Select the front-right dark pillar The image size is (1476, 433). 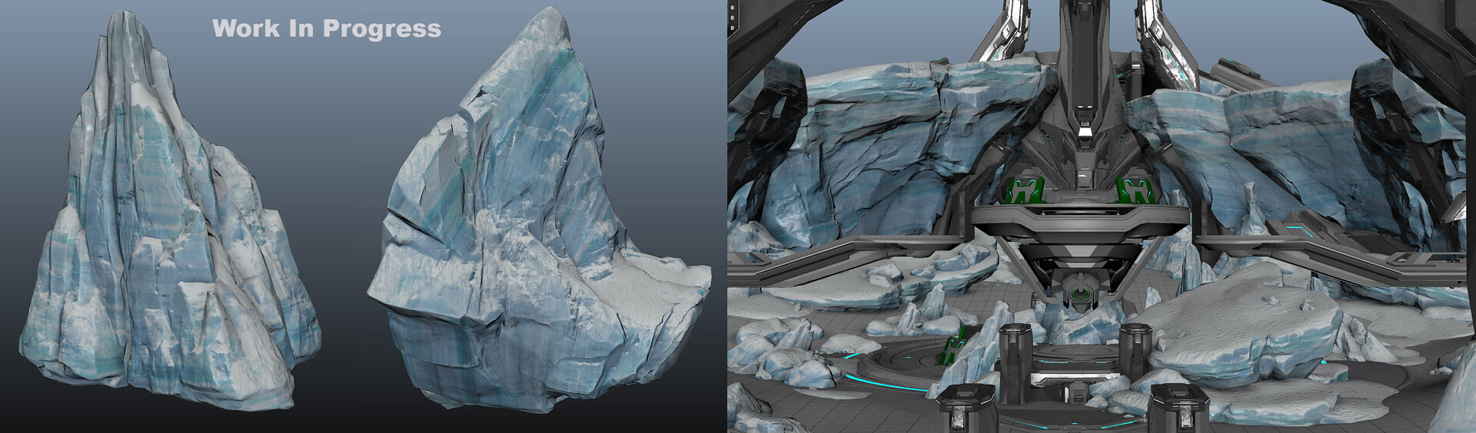point(1173,411)
